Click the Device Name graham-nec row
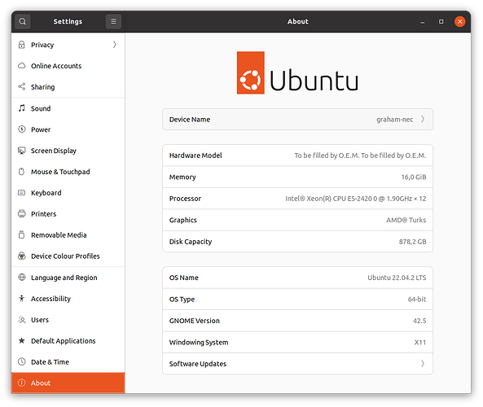 [x=297, y=119]
